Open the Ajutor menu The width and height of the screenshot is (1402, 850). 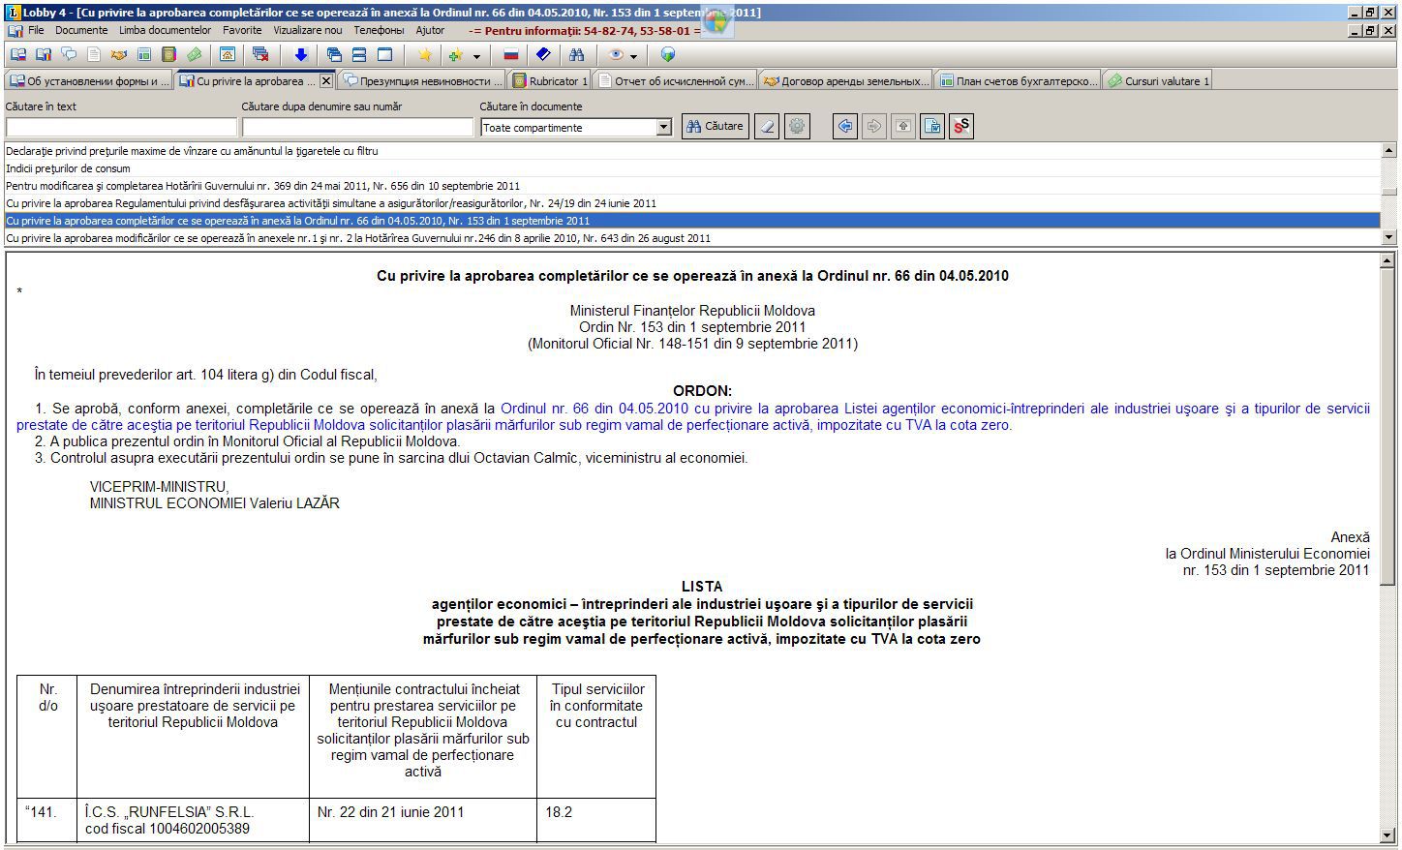pyautogui.click(x=430, y=30)
